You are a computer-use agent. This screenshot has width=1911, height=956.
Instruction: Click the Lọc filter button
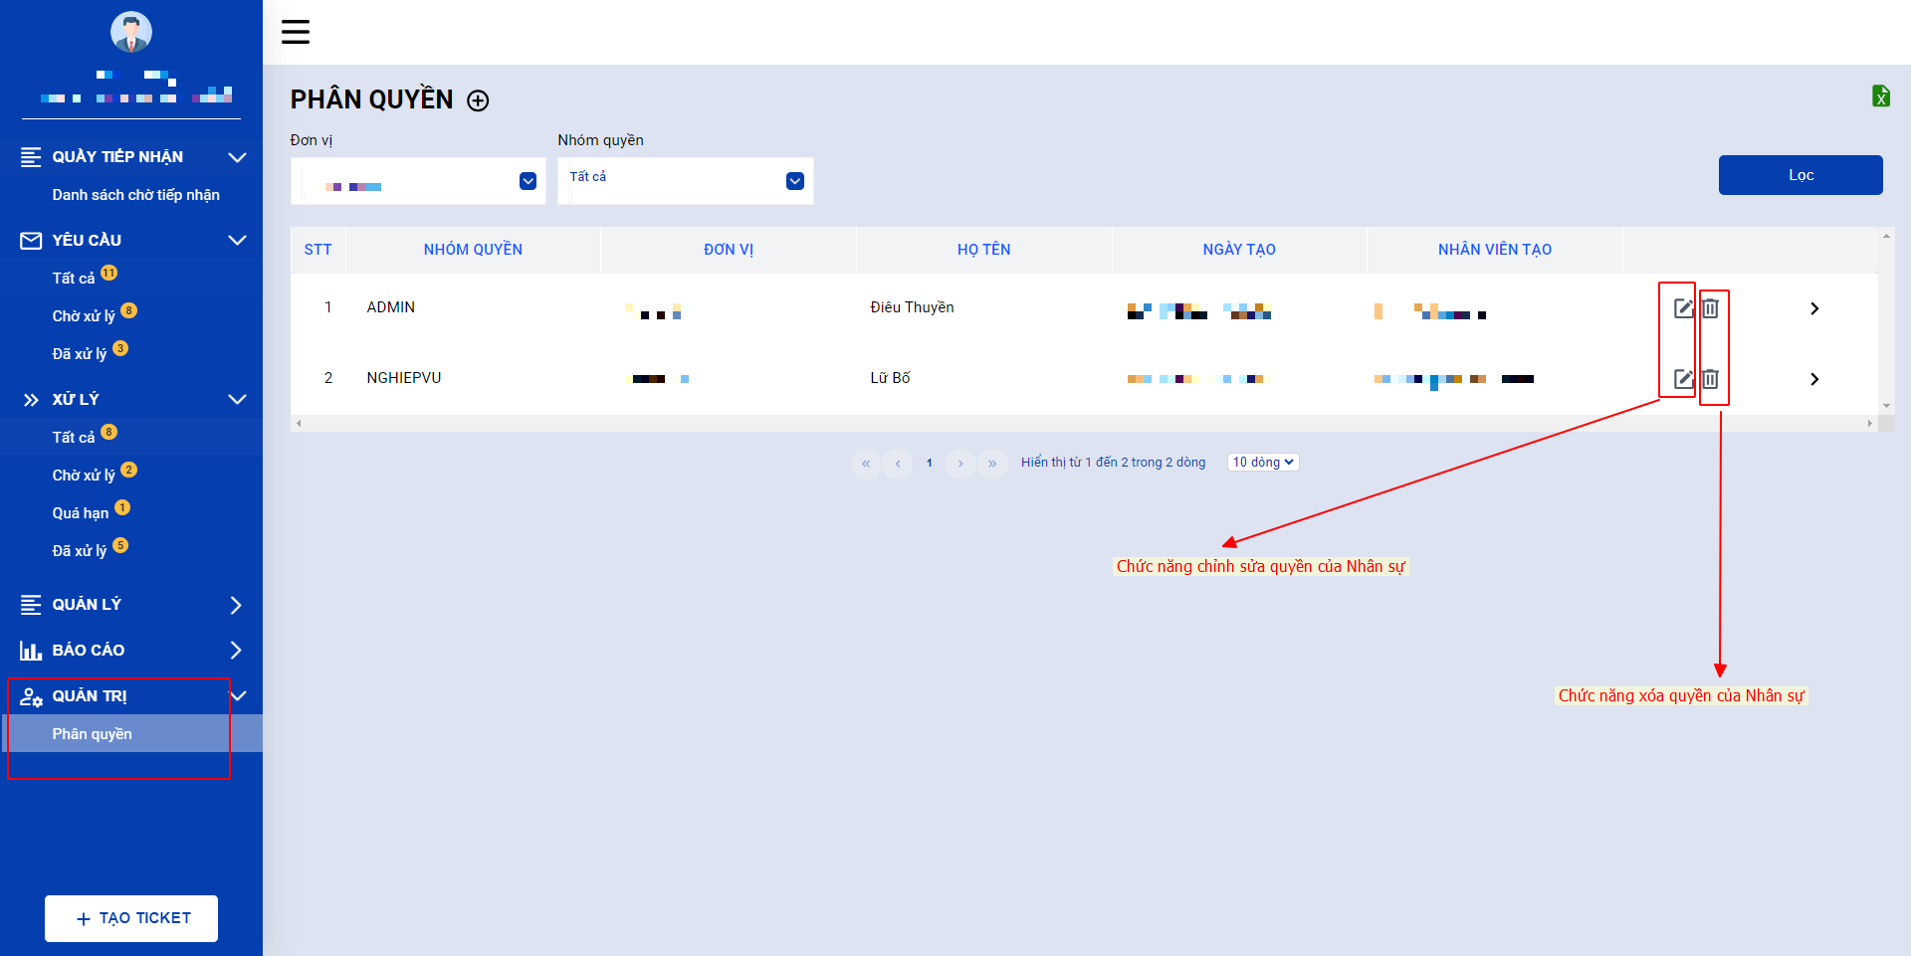1801,175
